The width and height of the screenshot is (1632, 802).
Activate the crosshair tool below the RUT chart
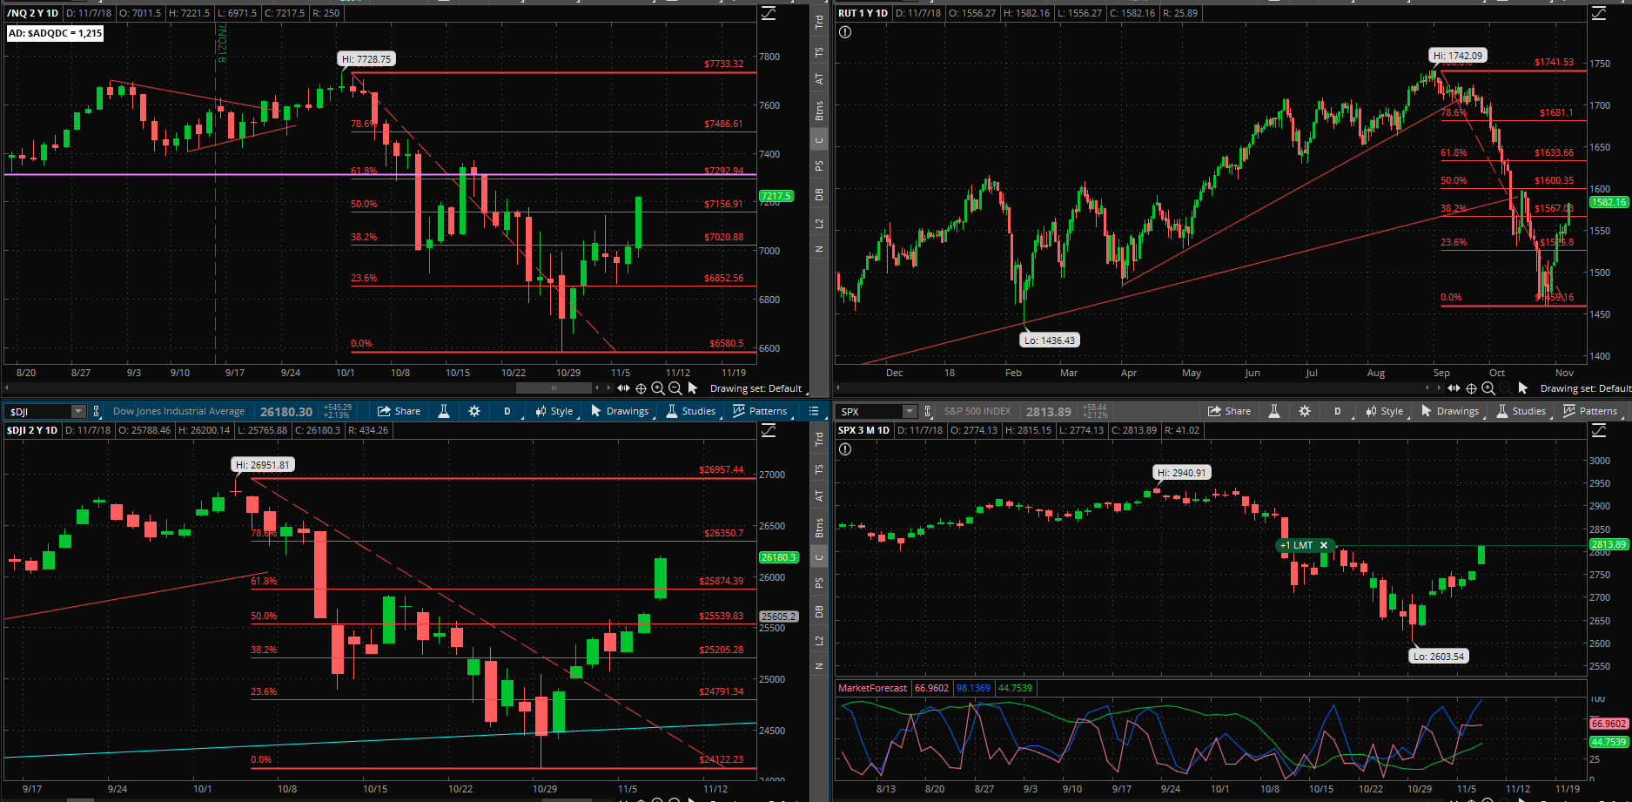[1471, 388]
